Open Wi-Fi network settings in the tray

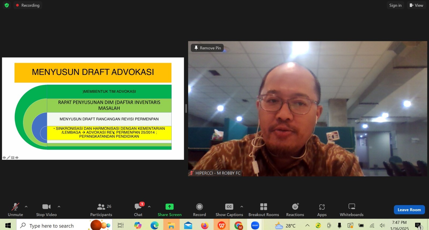[372, 225]
